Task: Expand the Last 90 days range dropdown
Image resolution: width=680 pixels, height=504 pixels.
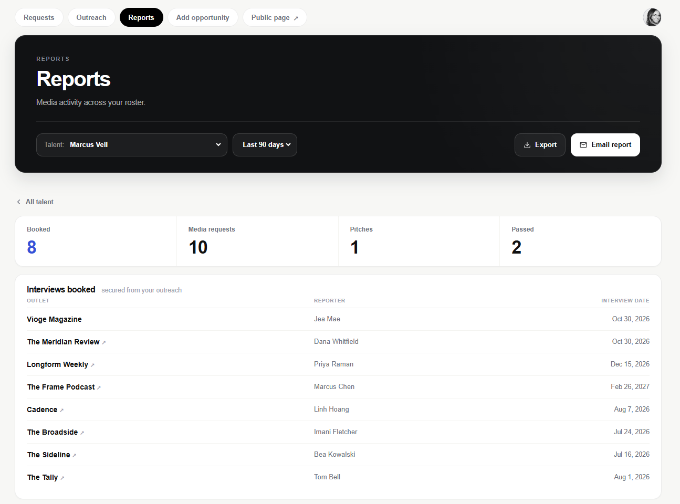Action: [x=265, y=145]
